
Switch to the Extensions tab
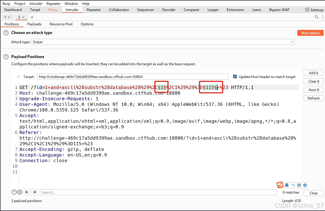pyautogui.click(x=235, y=10)
